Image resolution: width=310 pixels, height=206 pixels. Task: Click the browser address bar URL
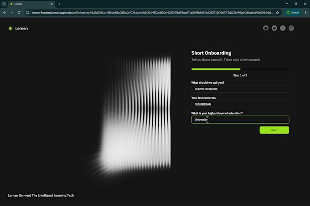coord(152,13)
